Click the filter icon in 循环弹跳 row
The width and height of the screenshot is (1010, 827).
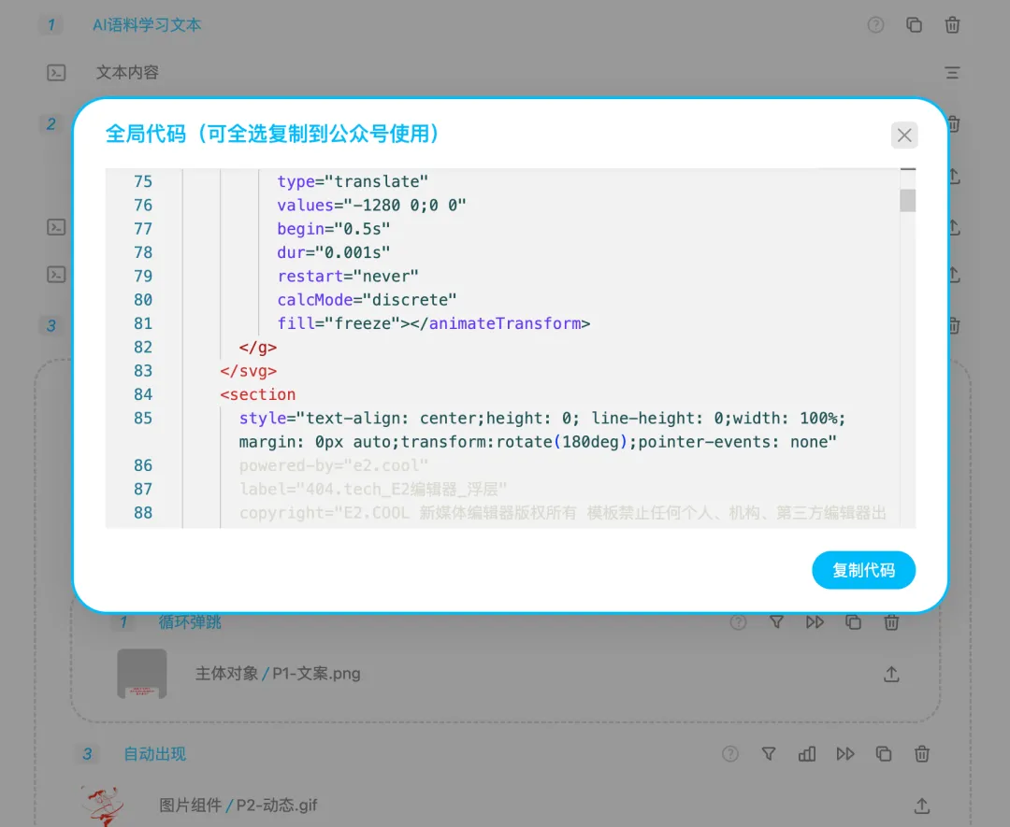tap(777, 622)
